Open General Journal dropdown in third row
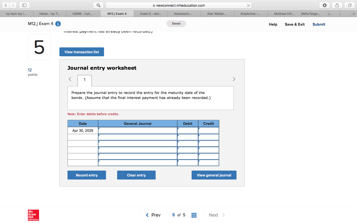Image resolution: width=357 pixels, height=223 pixels. coord(138,143)
